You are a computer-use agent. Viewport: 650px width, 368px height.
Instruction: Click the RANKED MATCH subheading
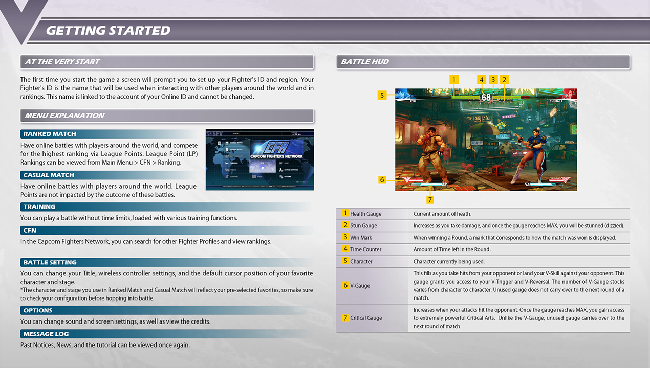[x=50, y=134]
